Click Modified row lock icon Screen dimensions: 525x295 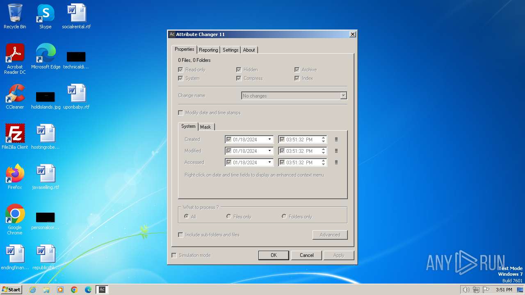pyautogui.click(x=336, y=151)
